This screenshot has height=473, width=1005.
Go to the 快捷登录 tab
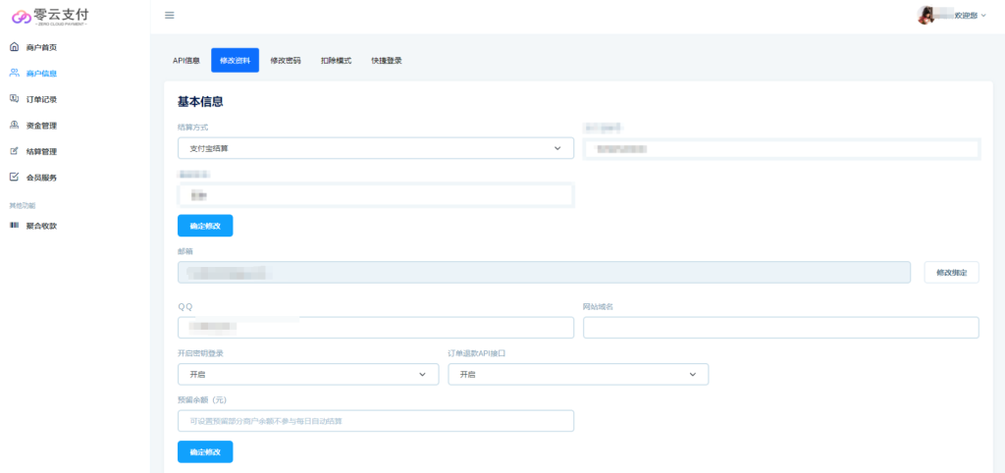pyautogui.click(x=387, y=61)
